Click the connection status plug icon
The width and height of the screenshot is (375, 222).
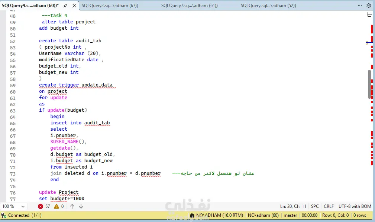point(4,215)
